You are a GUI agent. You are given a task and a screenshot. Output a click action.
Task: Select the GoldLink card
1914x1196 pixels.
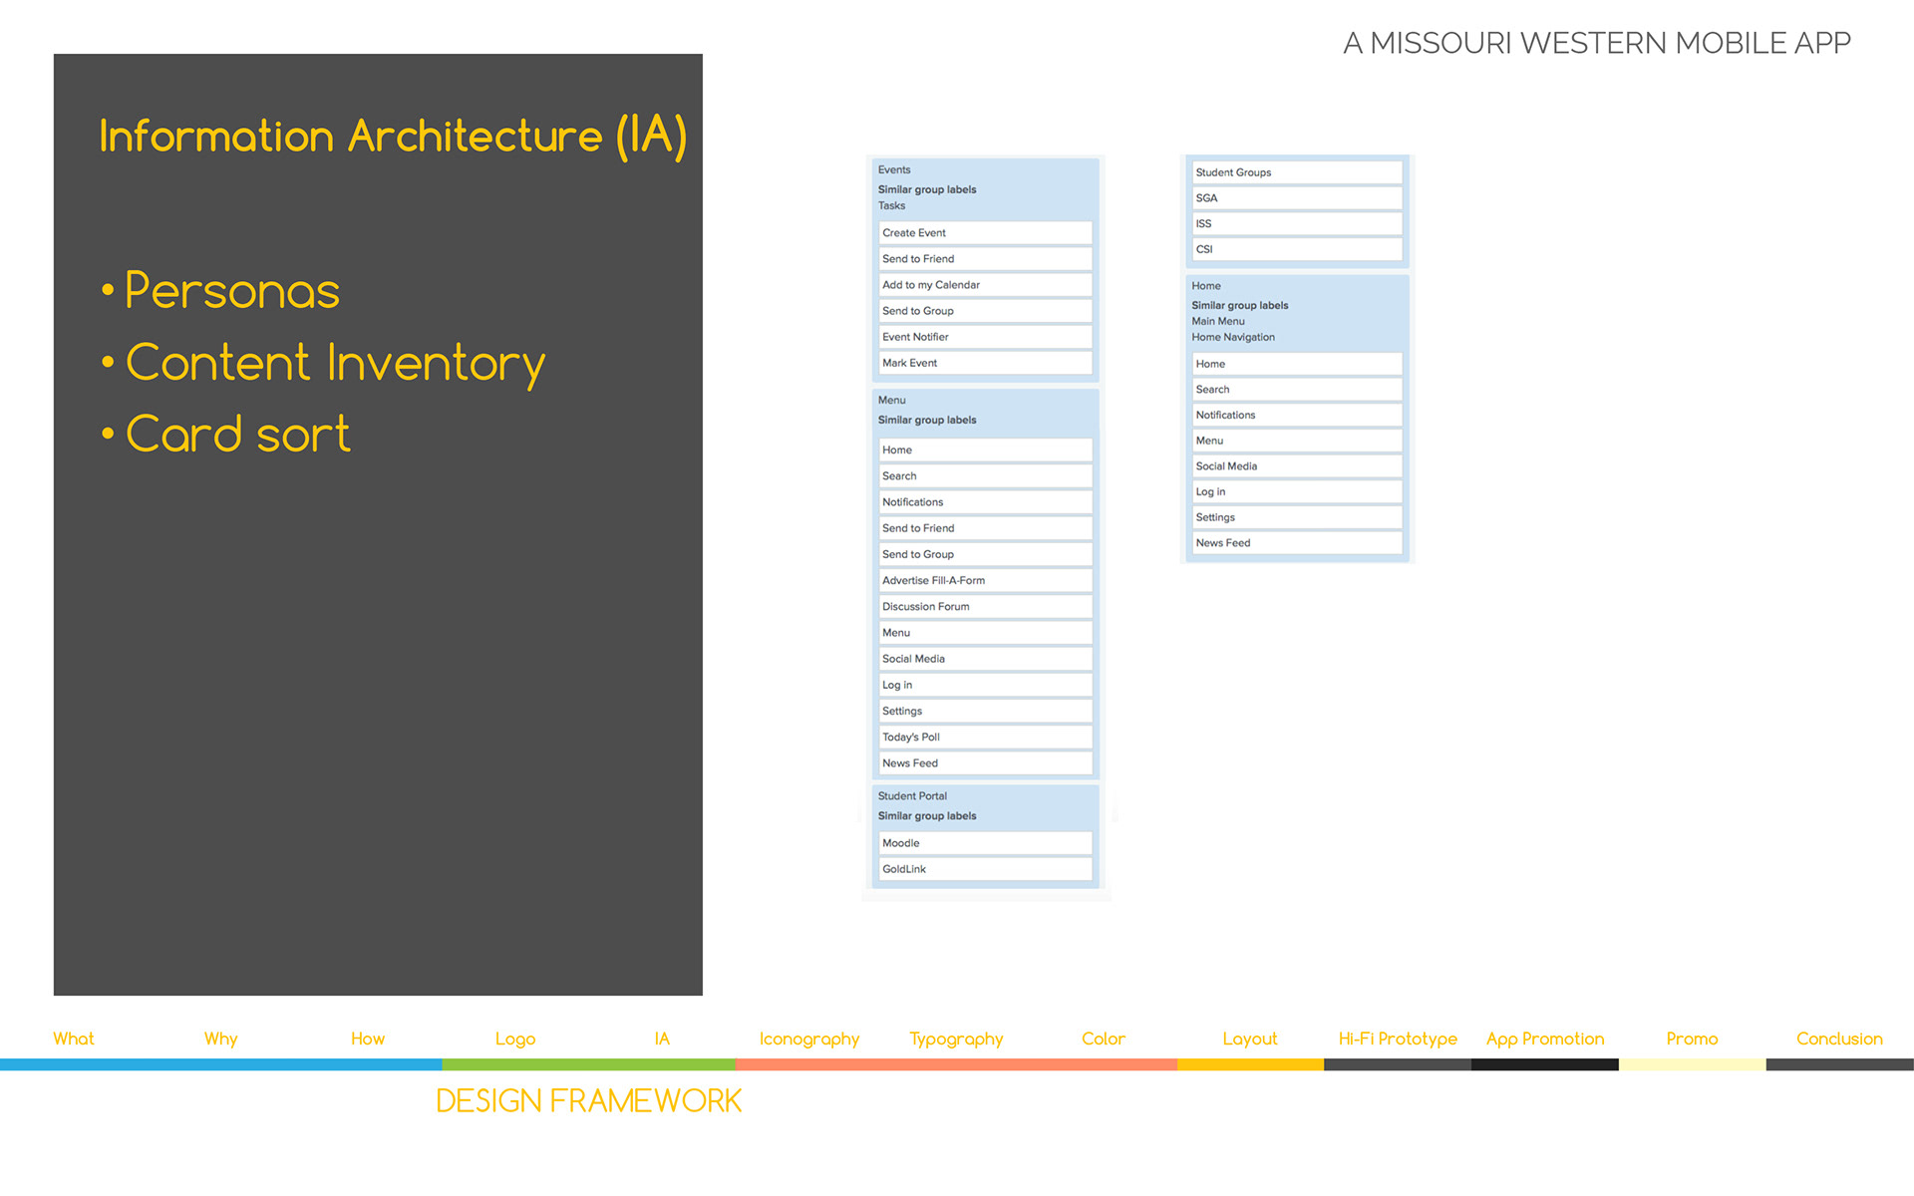(984, 869)
